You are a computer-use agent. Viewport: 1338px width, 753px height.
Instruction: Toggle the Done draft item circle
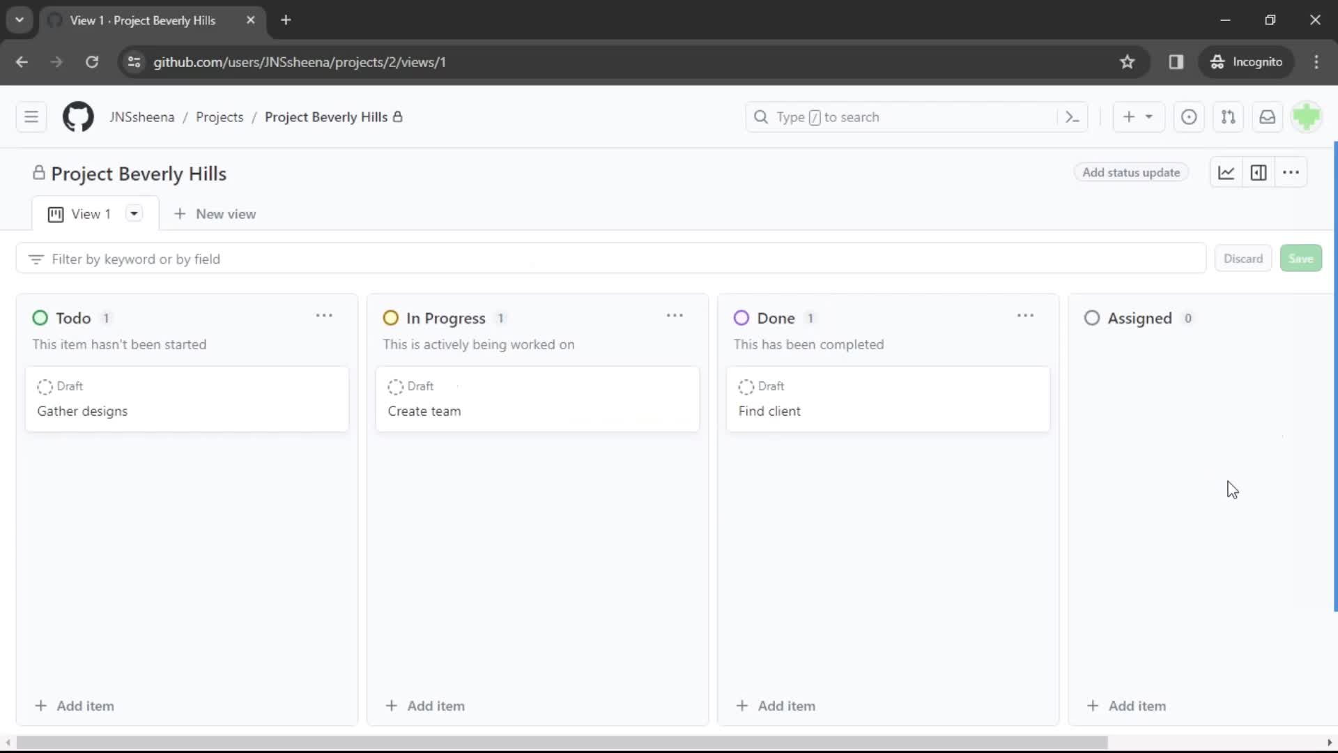click(745, 386)
